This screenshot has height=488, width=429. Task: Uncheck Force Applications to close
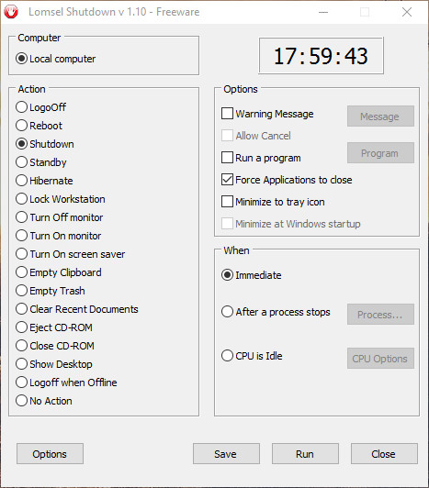[x=227, y=180]
